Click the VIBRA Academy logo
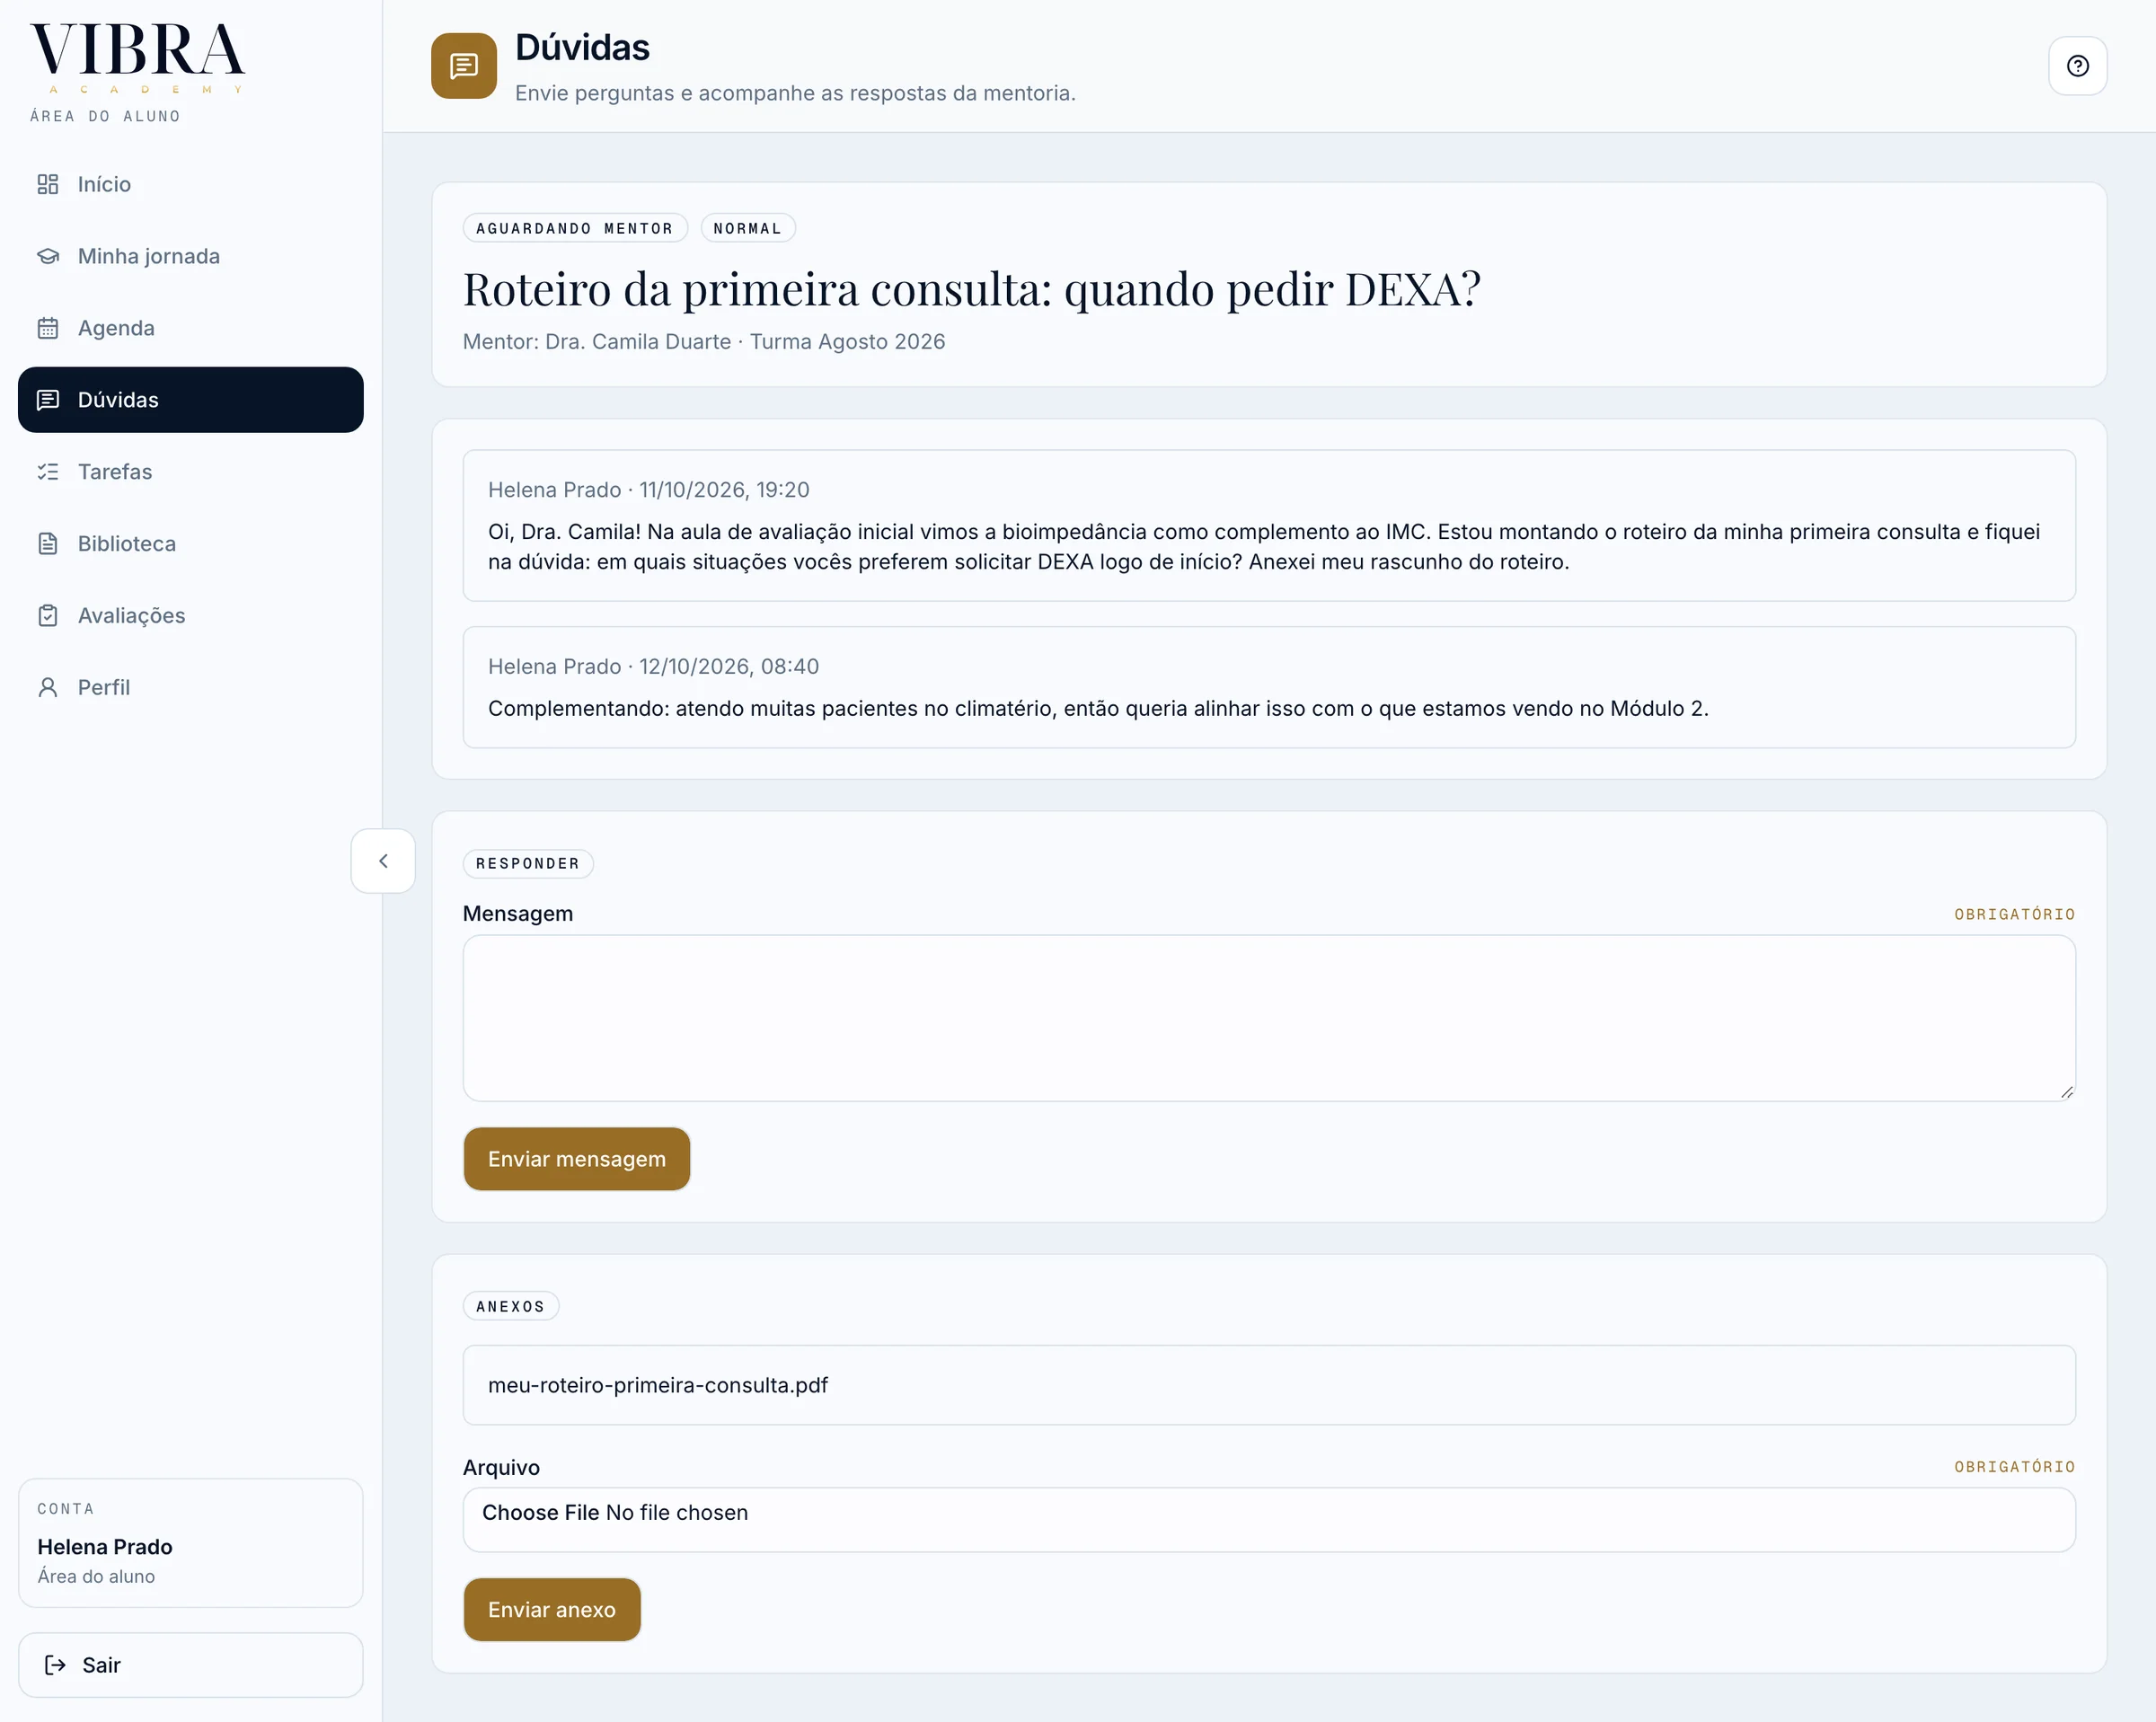 tap(137, 58)
